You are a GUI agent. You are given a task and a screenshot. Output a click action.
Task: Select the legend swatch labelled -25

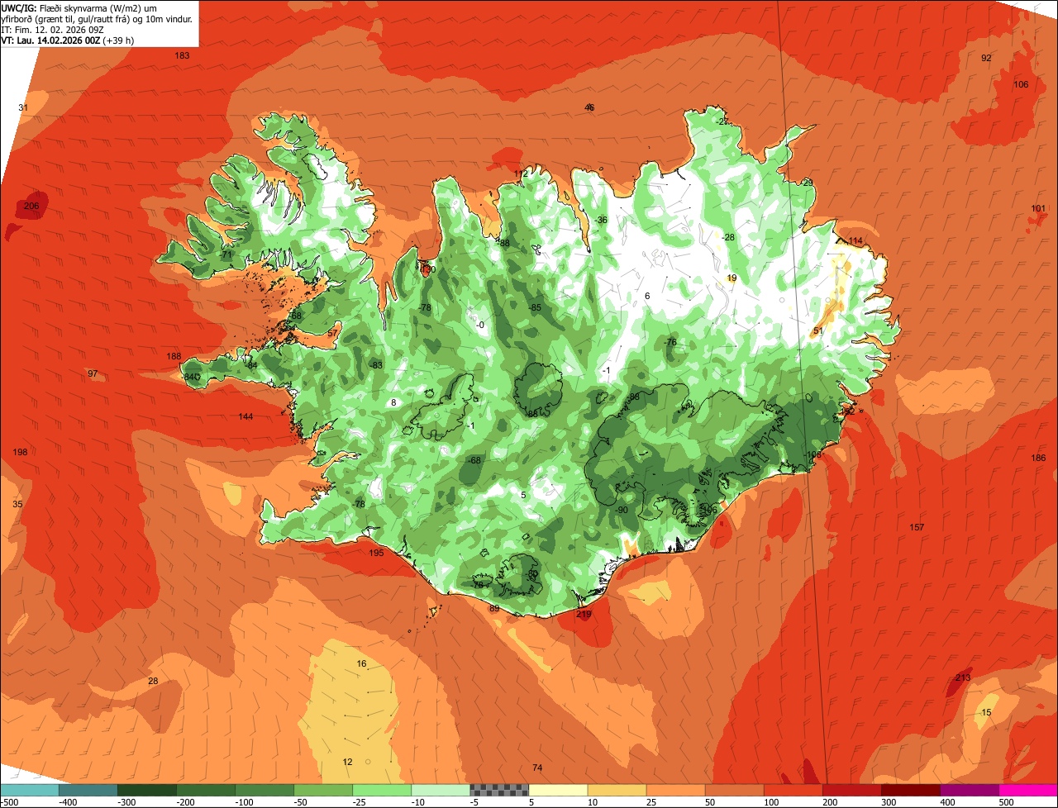tap(382, 790)
